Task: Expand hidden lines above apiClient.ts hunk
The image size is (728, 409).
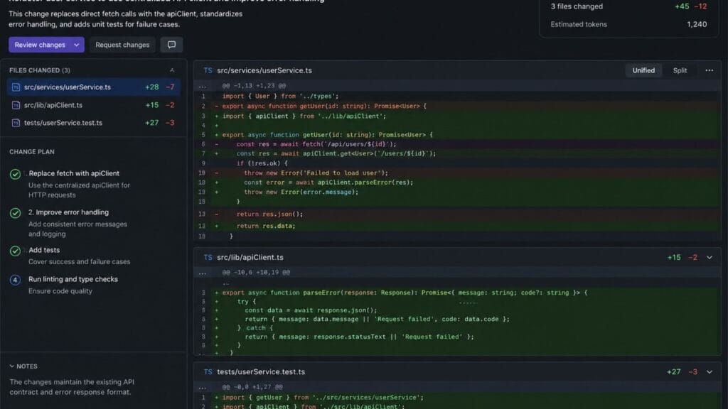Action: click(x=203, y=273)
